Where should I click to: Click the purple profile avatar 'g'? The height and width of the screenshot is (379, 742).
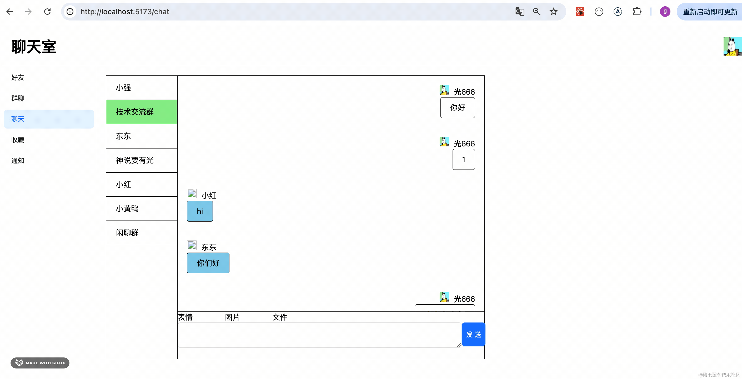click(665, 12)
